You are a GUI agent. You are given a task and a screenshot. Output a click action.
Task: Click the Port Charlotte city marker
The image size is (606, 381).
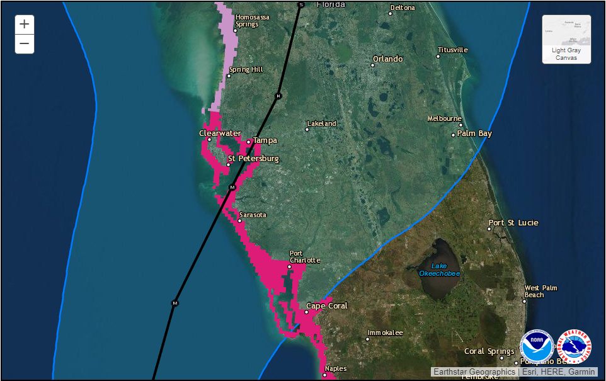pyautogui.click(x=289, y=266)
